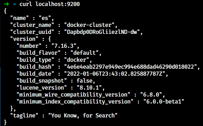Click the green prompt arrow
203x126 pixels.
[6, 4]
